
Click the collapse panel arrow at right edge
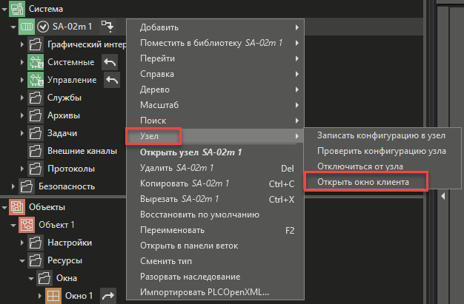click(443, 196)
